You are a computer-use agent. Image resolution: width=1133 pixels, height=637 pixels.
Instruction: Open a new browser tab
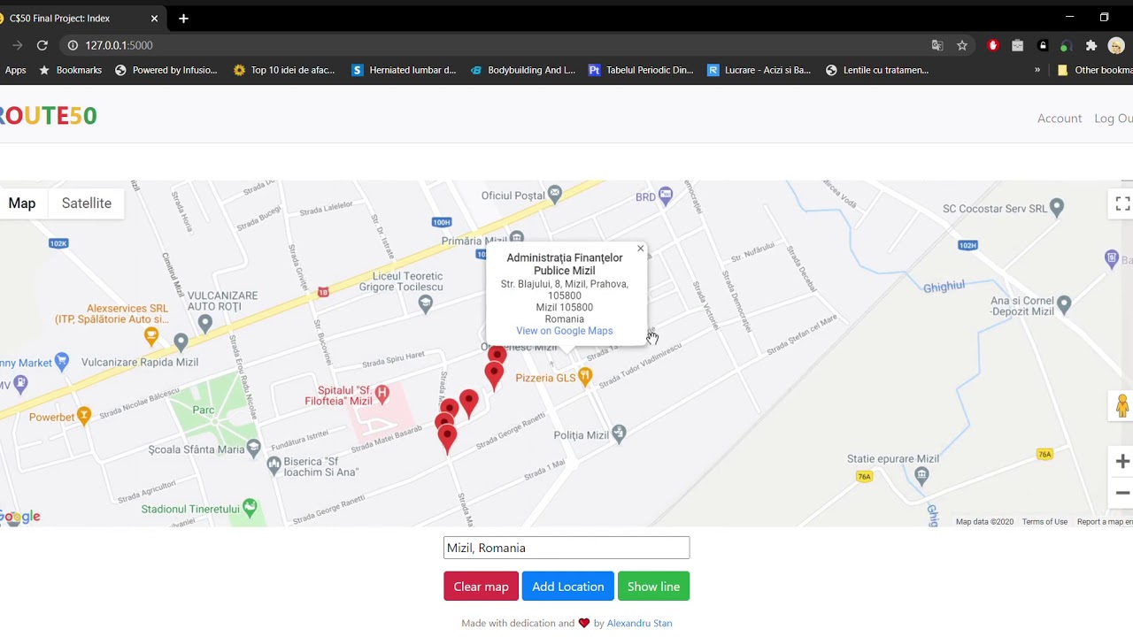click(183, 18)
